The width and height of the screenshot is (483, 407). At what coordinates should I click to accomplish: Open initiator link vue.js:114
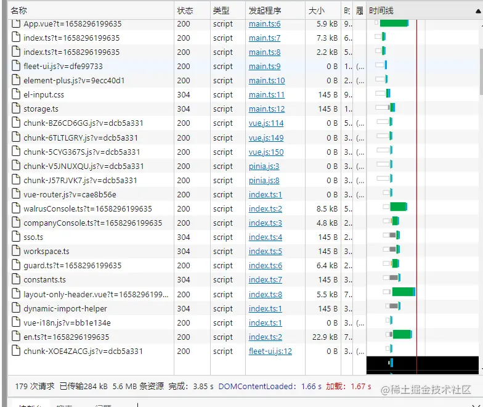(x=266, y=123)
